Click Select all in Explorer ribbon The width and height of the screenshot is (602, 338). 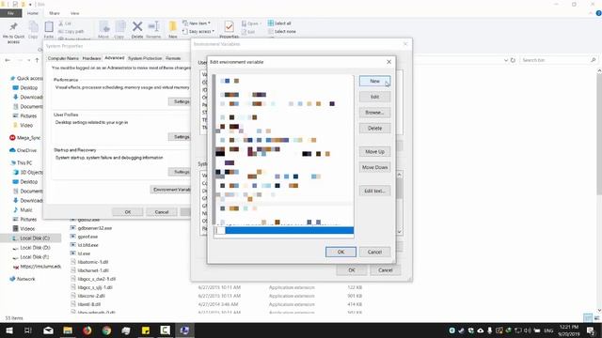point(279,23)
